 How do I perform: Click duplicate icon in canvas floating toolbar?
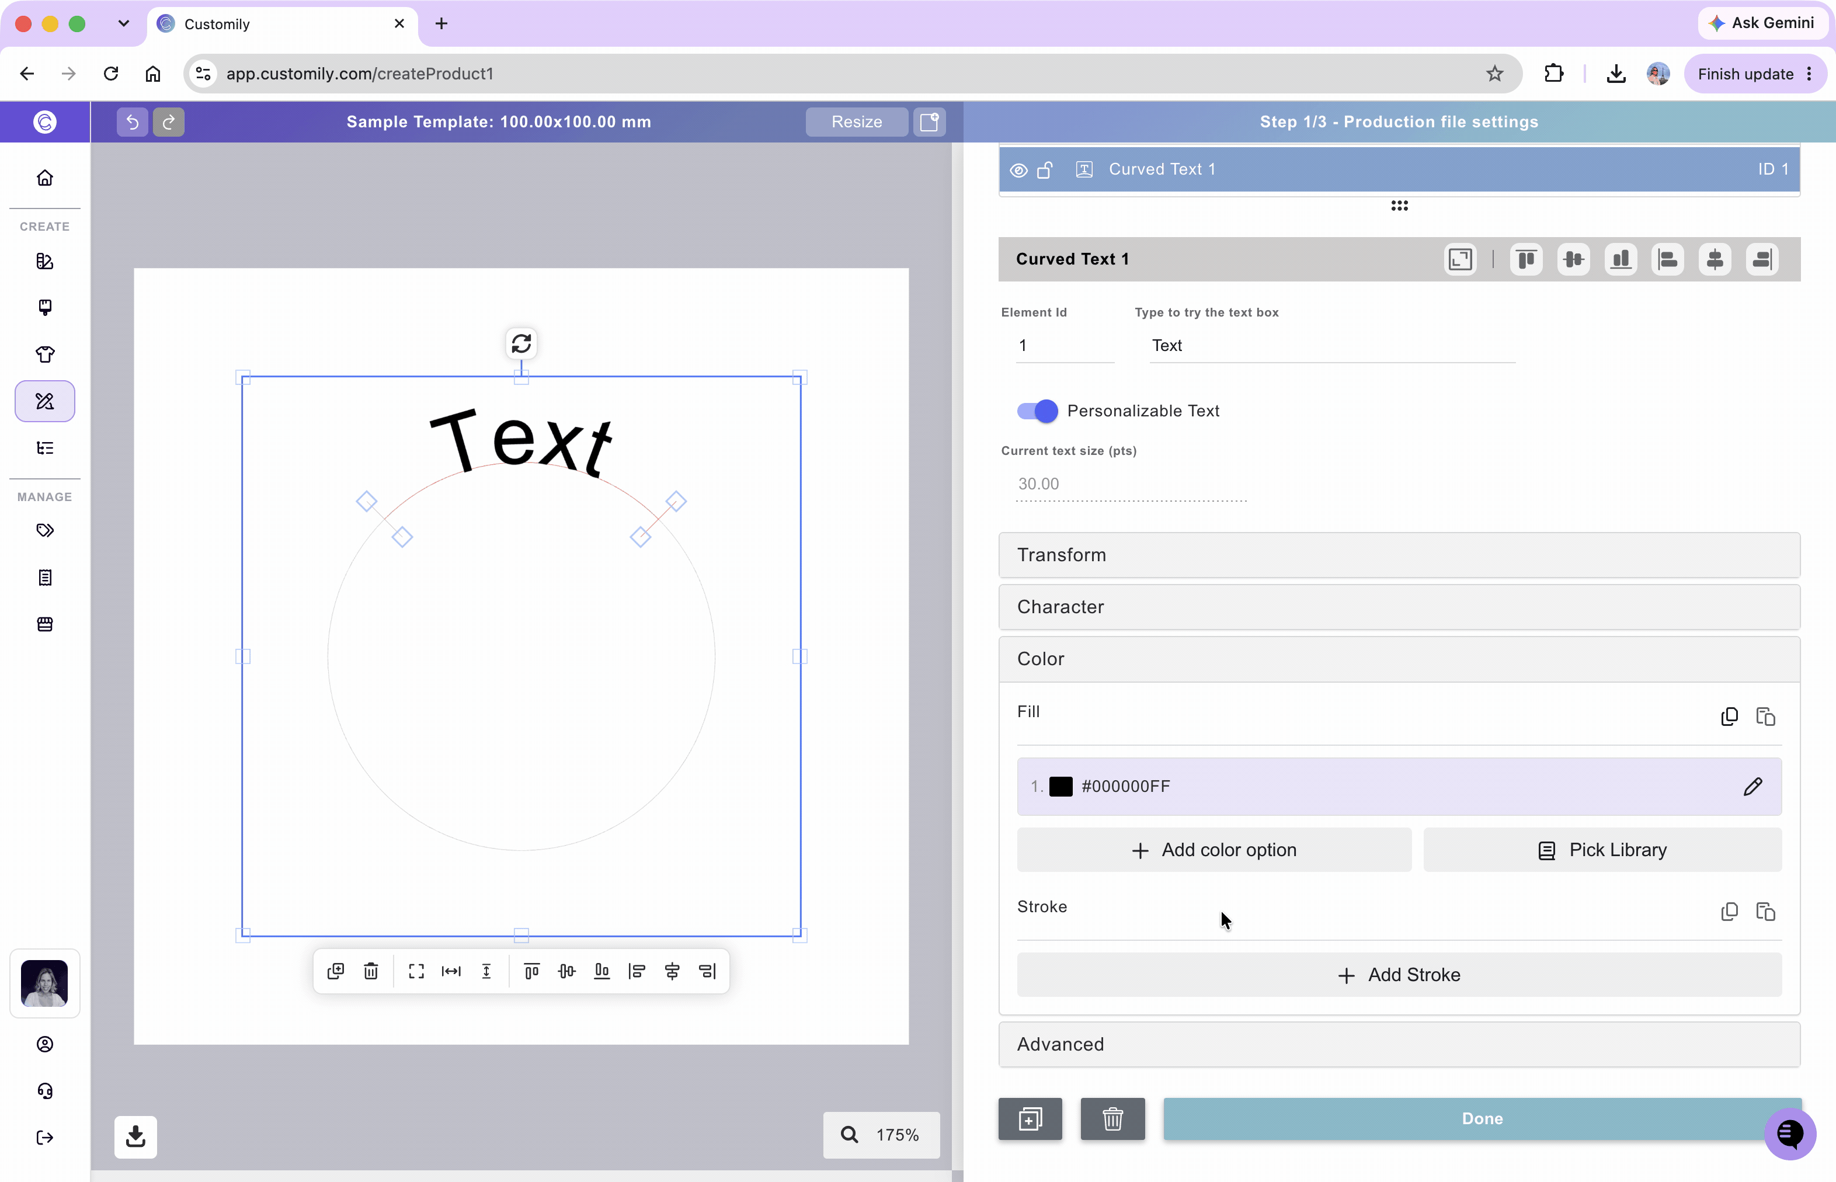pos(335,971)
